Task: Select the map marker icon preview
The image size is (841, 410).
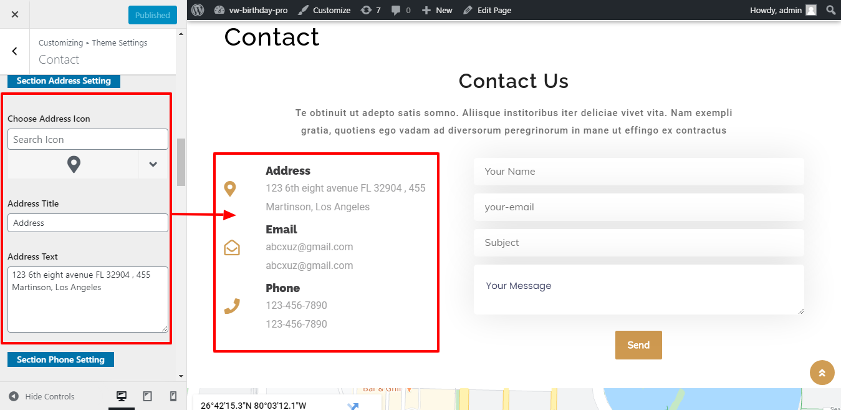Action: click(x=74, y=165)
